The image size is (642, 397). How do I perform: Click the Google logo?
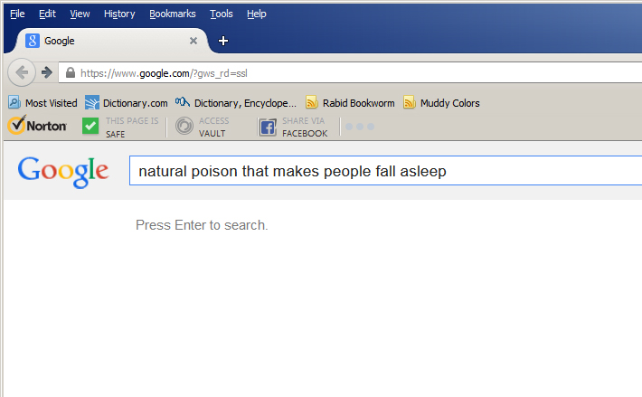63,171
